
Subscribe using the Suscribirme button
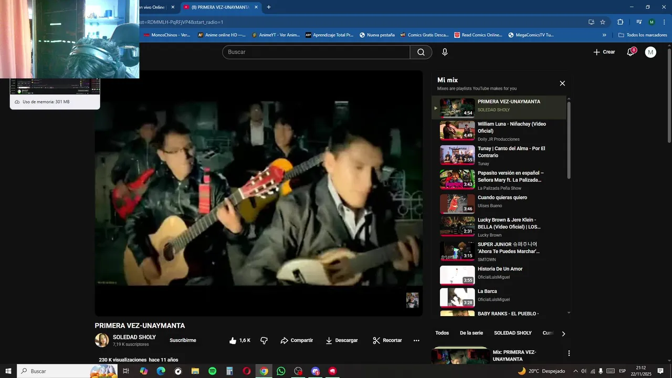(183, 340)
